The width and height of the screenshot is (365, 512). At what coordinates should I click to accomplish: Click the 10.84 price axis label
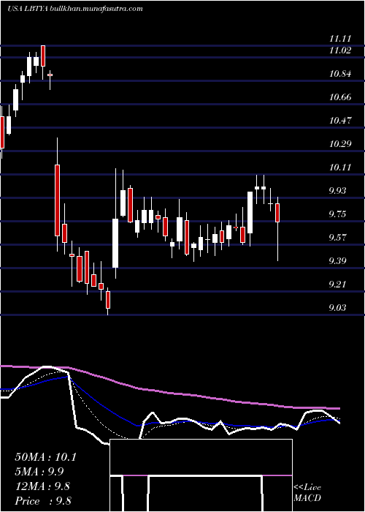pos(340,74)
